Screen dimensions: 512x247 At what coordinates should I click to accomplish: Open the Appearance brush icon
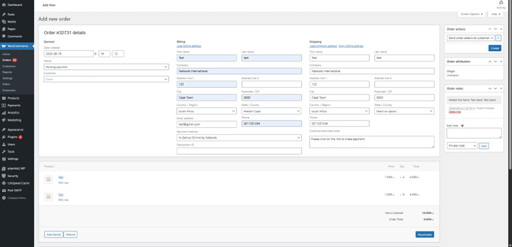(4, 130)
